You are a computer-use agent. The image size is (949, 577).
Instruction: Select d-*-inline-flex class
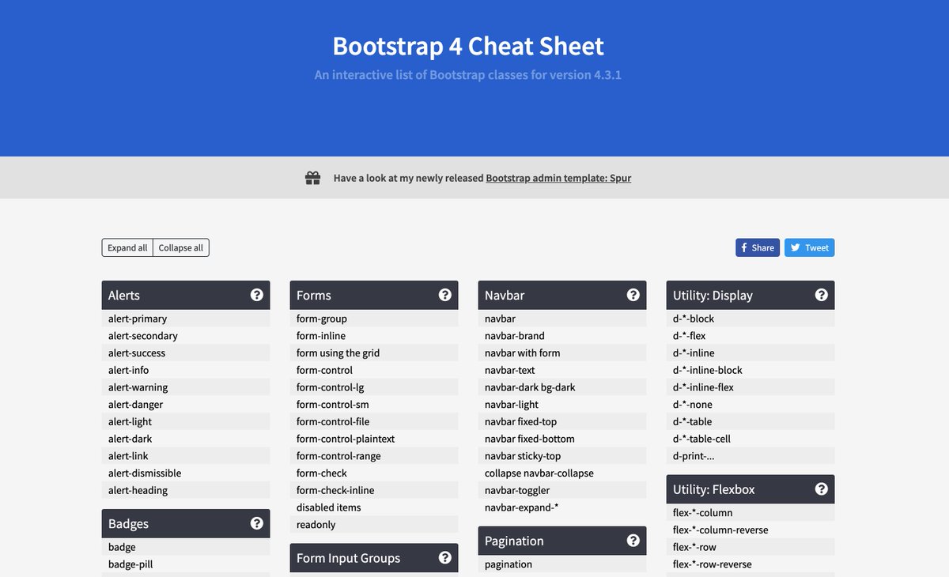coord(751,387)
